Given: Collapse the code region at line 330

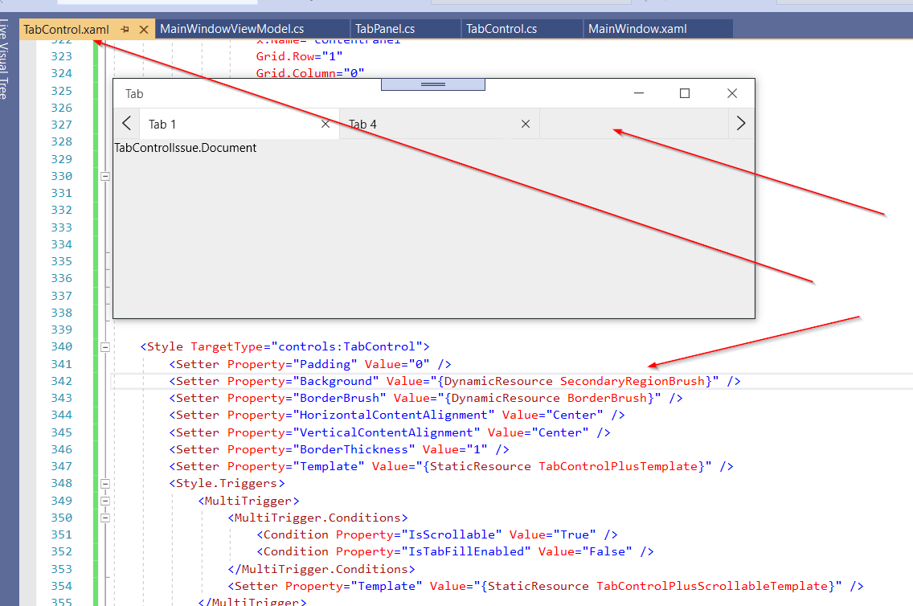Looking at the screenshot, I should point(105,175).
